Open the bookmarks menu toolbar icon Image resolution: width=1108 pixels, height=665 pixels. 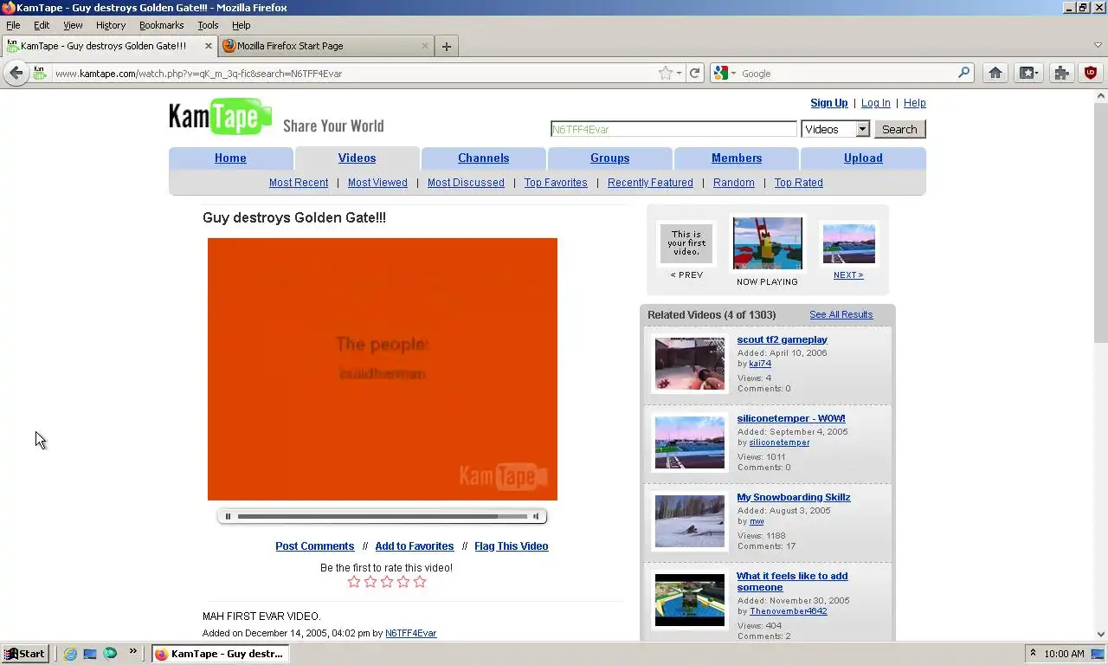[1028, 74]
